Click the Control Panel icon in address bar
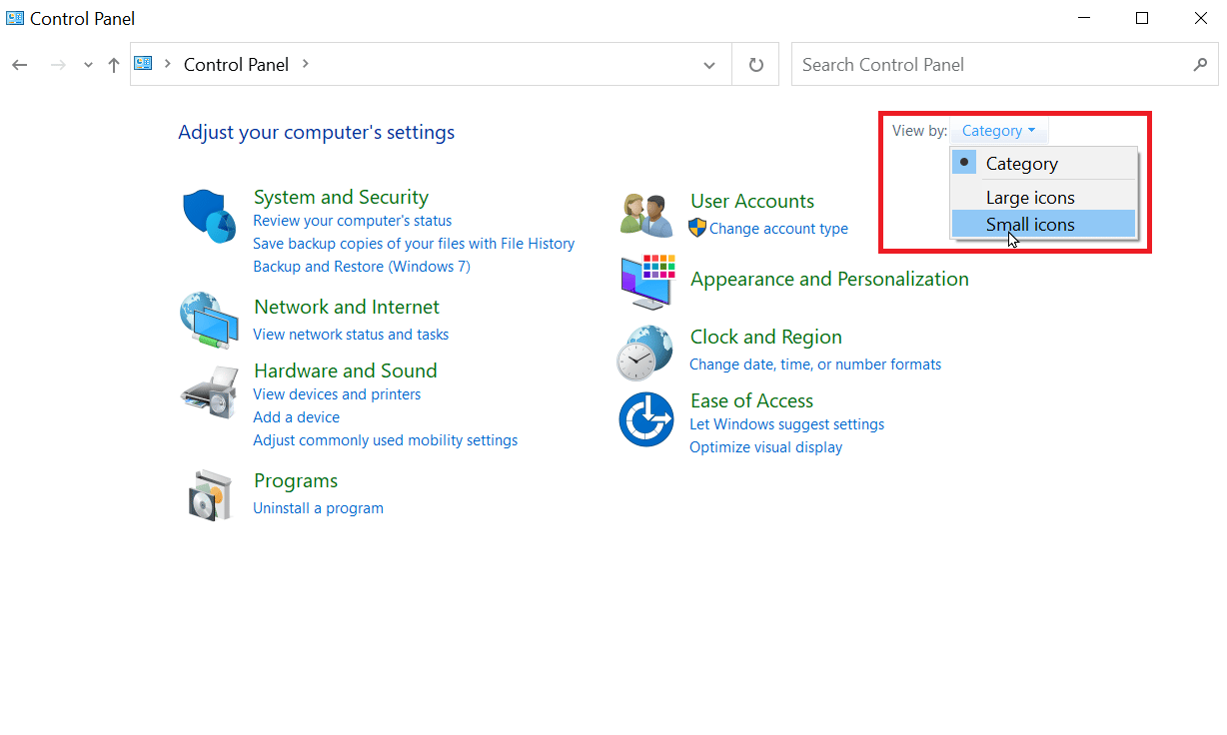 pyautogui.click(x=143, y=64)
